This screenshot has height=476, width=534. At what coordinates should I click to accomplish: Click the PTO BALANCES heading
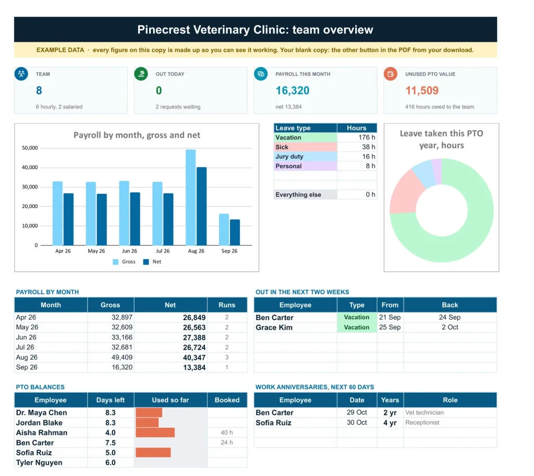point(40,387)
